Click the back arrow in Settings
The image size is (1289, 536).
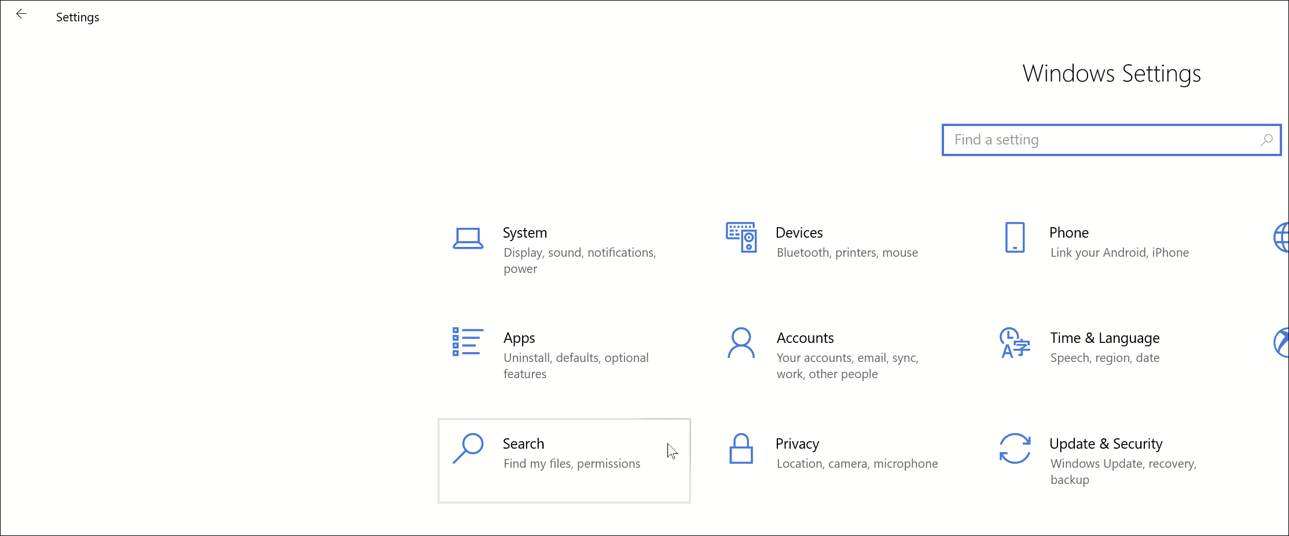[x=21, y=14]
